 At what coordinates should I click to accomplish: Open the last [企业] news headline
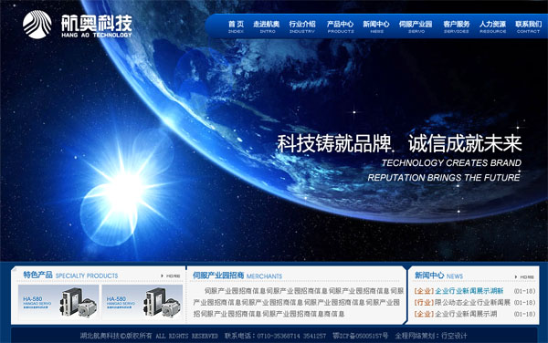pos(456,314)
